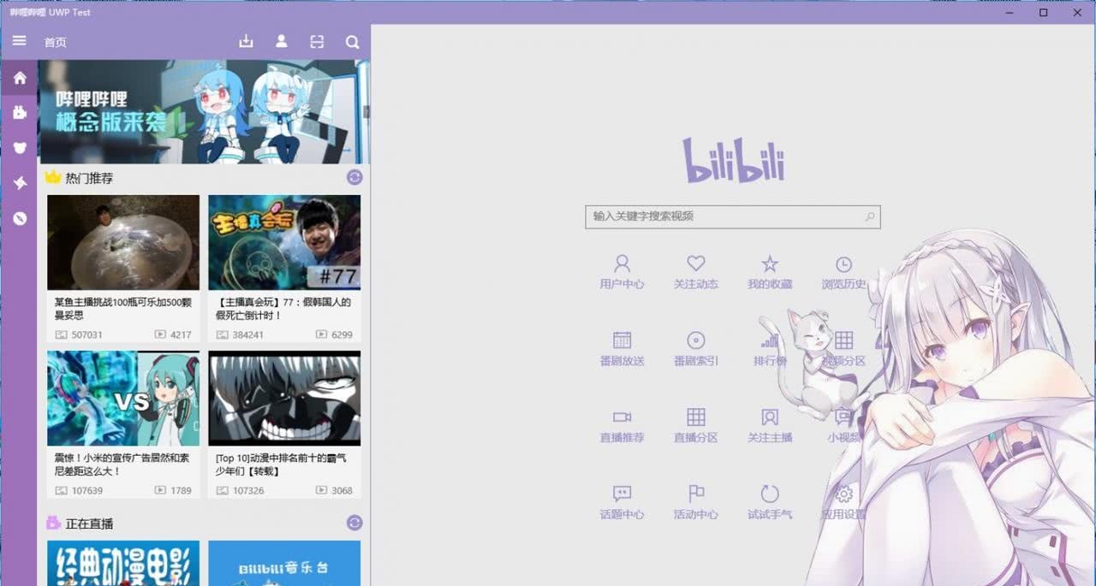The width and height of the screenshot is (1096, 586).
Task: Refresh the 正在直播 section
Action: tap(354, 523)
